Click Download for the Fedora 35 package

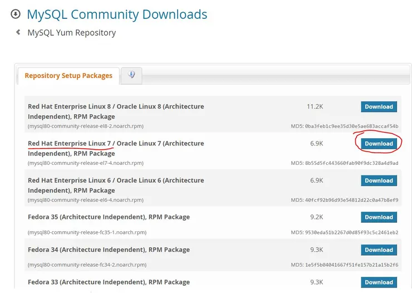pos(379,217)
